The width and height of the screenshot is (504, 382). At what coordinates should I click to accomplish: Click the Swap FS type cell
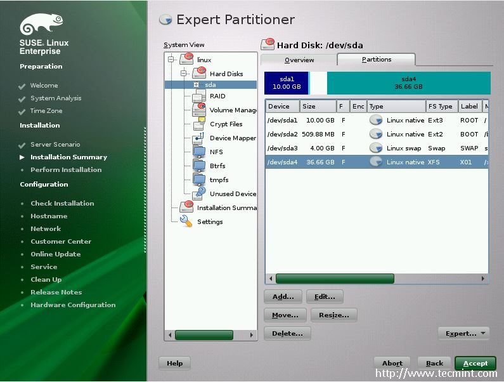pos(437,148)
